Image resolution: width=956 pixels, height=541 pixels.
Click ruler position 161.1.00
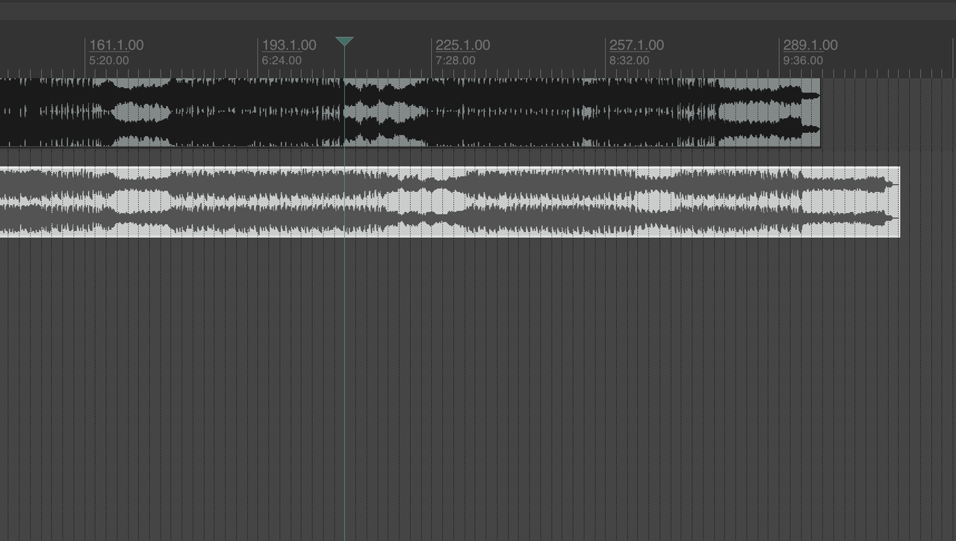(117, 45)
